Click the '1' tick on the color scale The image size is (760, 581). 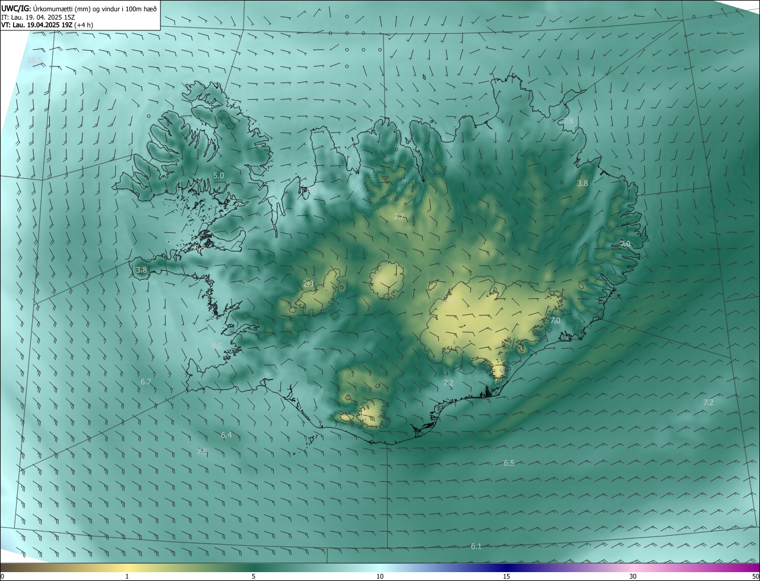click(127, 577)
